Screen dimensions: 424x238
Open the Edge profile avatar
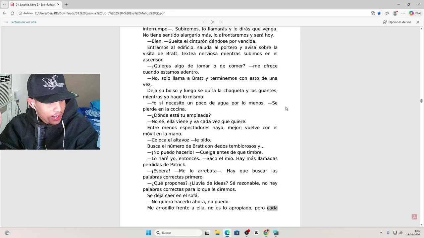pos(395,13)
